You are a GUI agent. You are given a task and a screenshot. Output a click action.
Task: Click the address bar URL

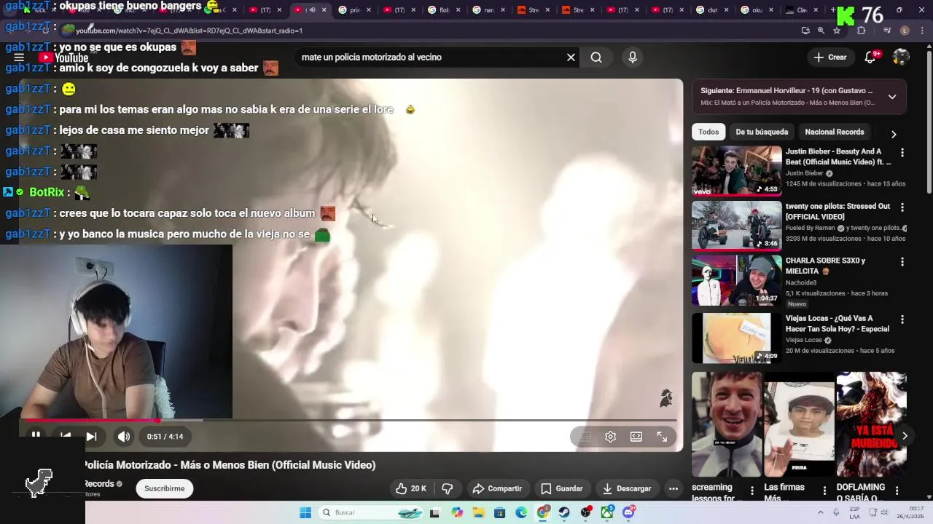coord(190,31)
